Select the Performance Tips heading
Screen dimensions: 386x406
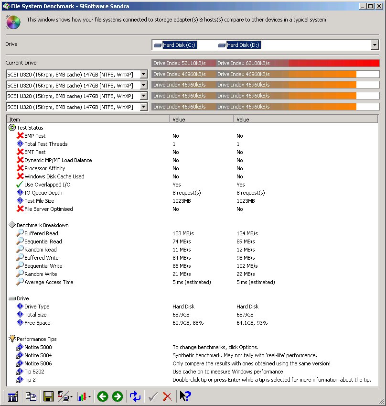point(36,339)
